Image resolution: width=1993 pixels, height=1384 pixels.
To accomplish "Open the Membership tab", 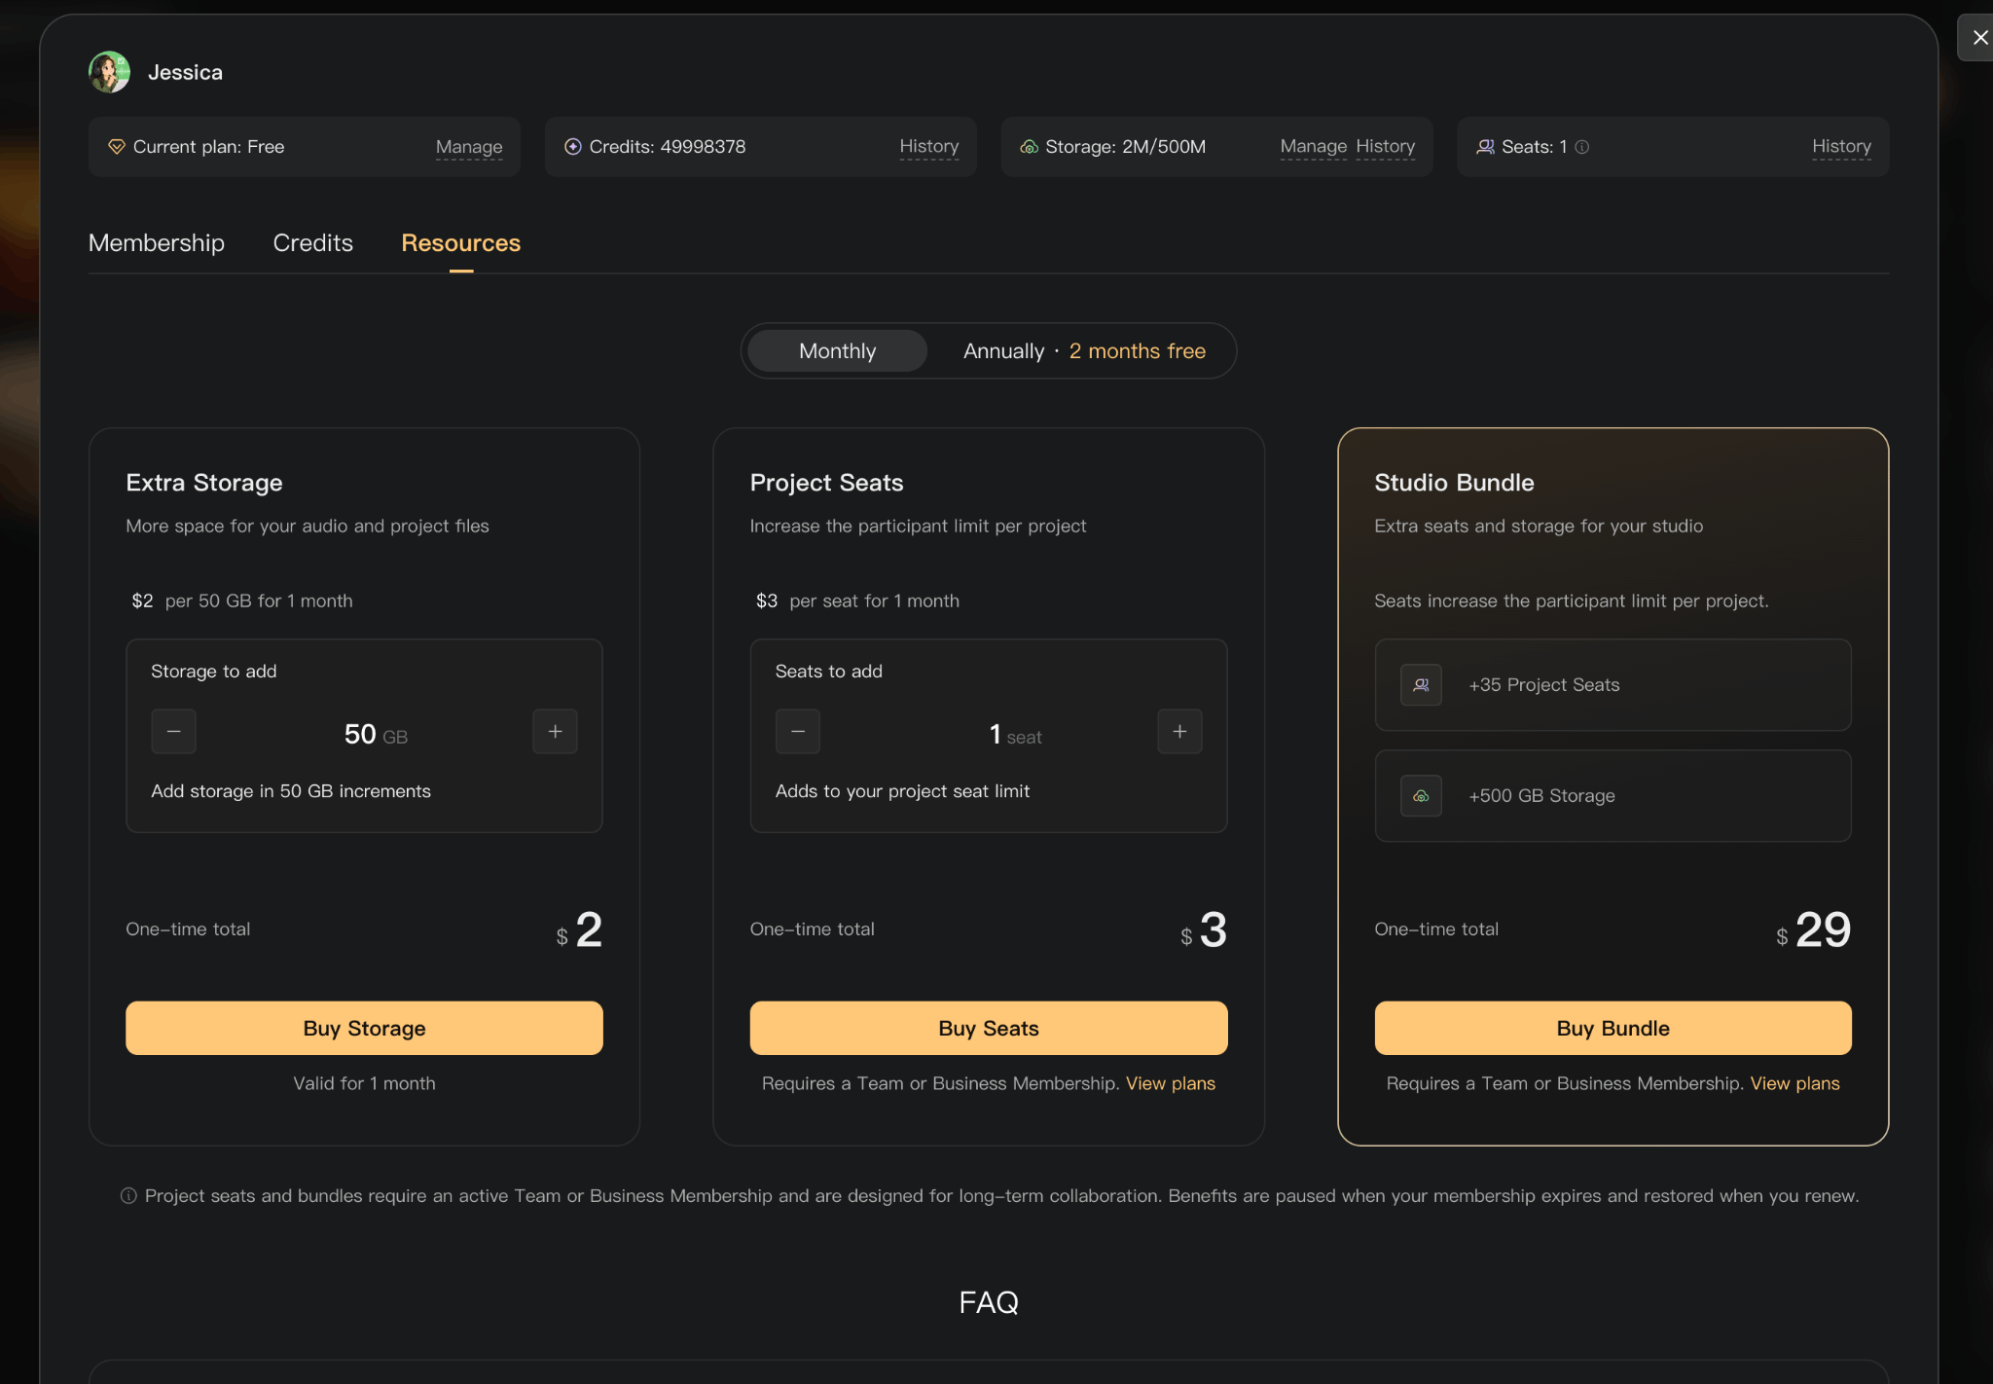I will point(157,243).
